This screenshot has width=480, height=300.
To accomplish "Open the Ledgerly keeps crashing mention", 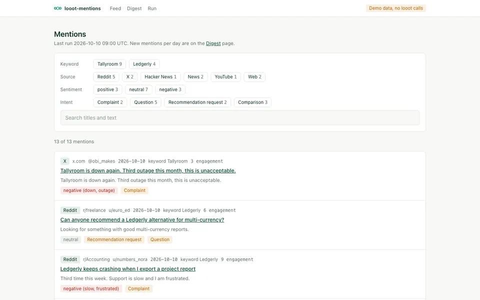I will 127,269.
